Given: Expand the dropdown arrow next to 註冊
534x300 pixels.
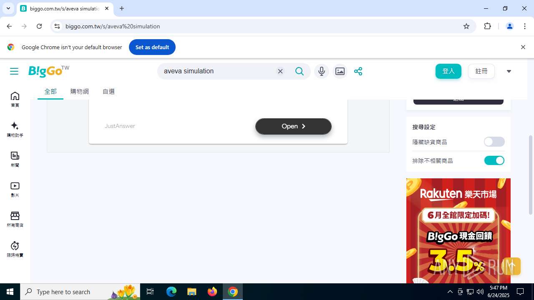Looking at the screenshot, I should (509, 71).
